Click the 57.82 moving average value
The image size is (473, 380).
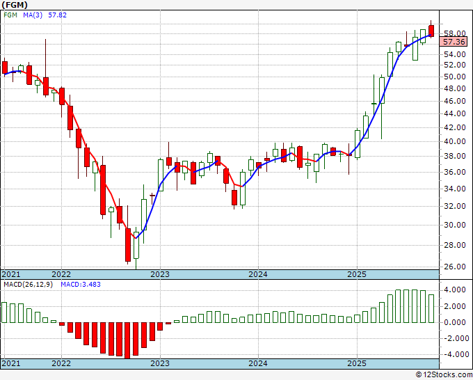(x=57, y=15)
